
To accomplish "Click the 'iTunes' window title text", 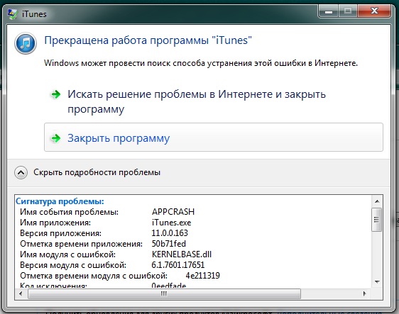I will tap(34, 14).
